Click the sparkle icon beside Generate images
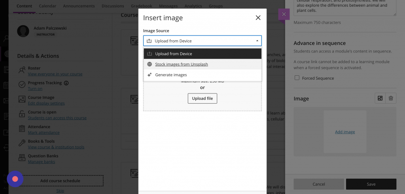Image resolution: width=405 pixels, height=194 pixels. coord(149,75)
